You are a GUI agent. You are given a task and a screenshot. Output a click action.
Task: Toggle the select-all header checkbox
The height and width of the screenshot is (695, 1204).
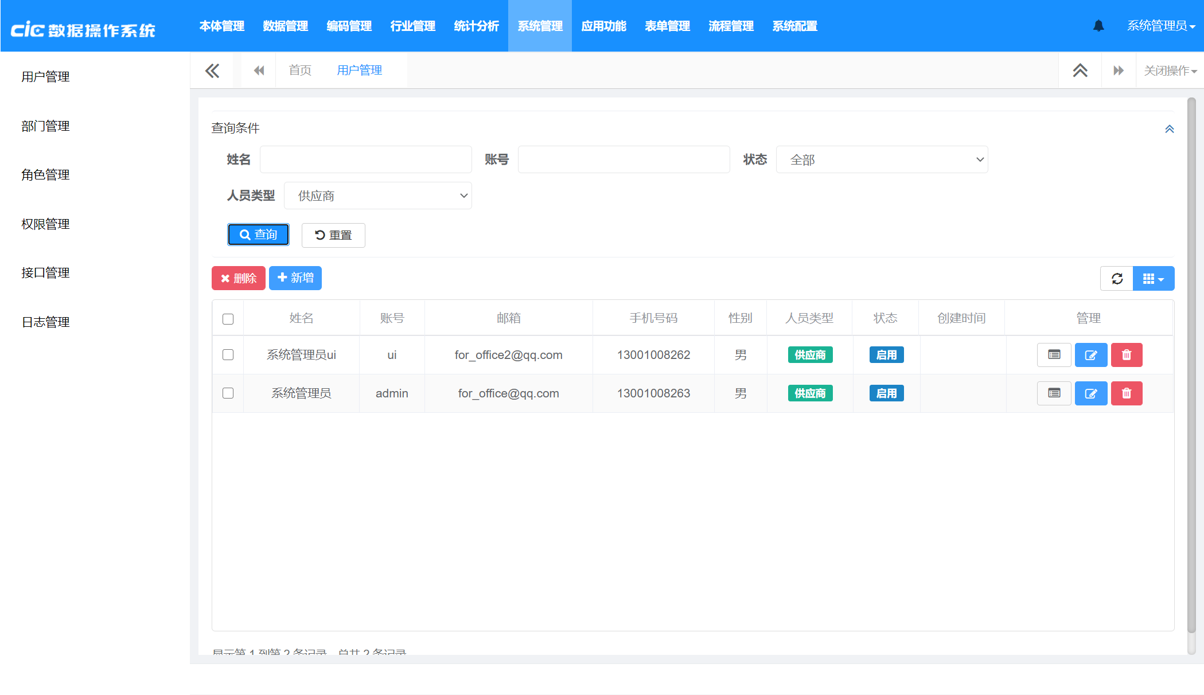coord(228,319)
